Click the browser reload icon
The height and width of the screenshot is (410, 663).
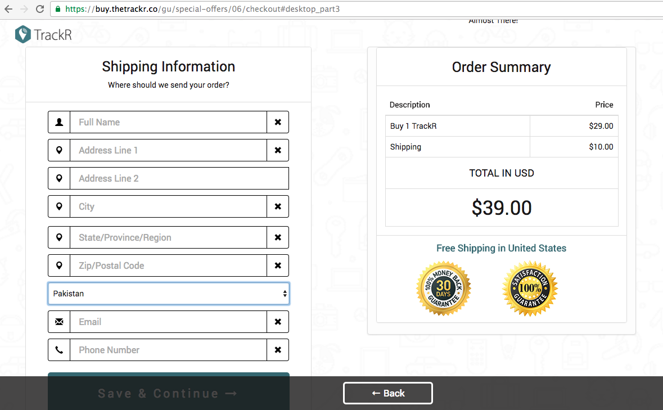pyautogui.click(x=40, y=9)
